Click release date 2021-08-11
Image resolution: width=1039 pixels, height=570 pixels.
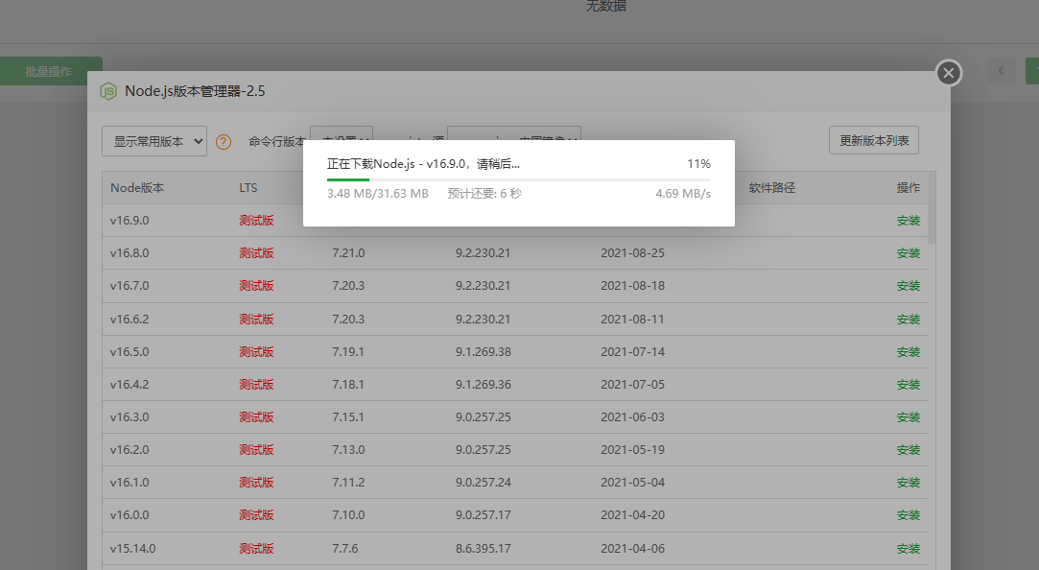632,319
